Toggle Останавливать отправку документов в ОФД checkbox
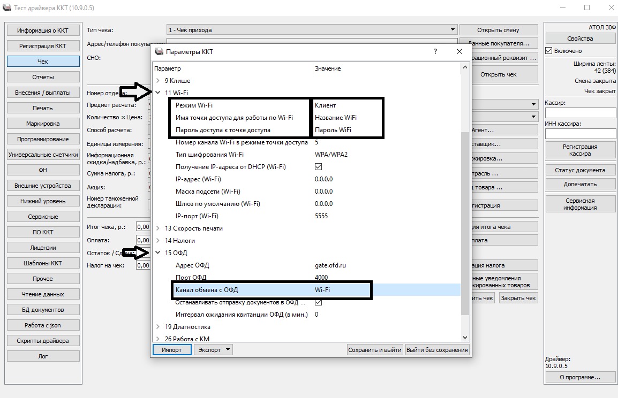The image size is (618, 398). tap(319, 302)
